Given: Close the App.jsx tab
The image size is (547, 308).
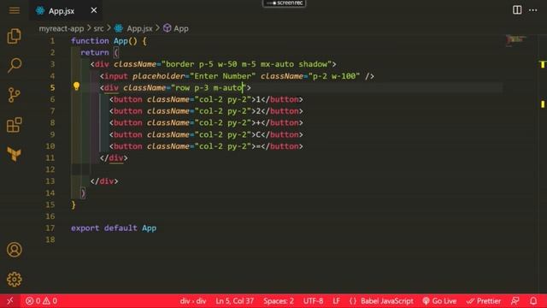Looking at the screenshot, I should [x=94, y=10].
